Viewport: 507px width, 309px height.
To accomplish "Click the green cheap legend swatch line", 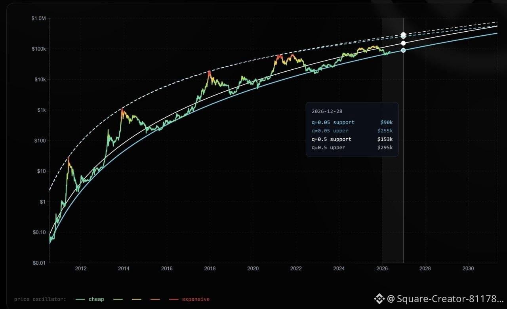I will tap(80, 299).
